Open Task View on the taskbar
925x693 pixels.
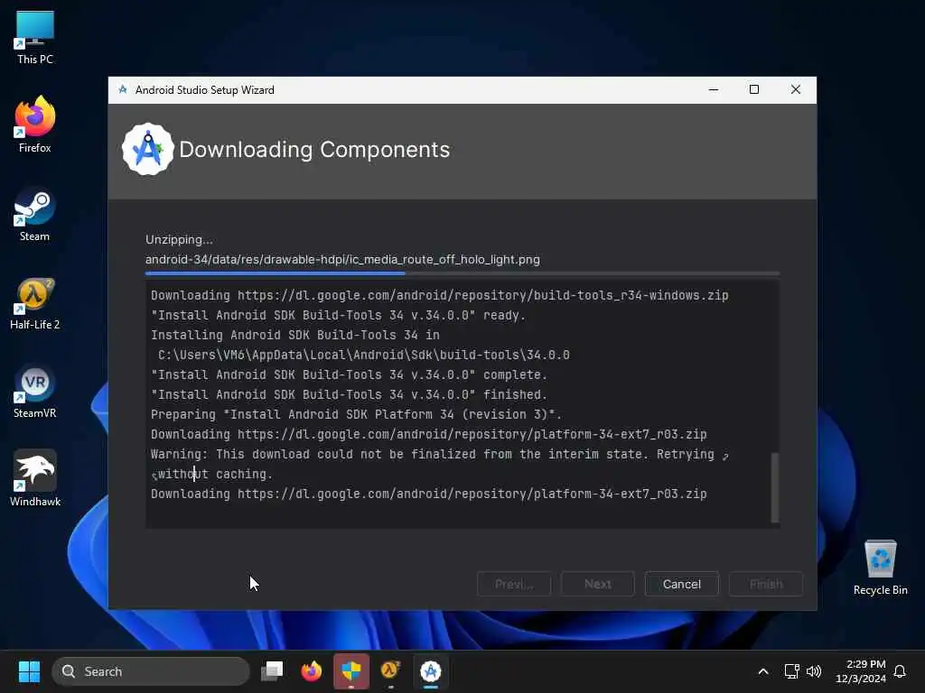[272, 671]
